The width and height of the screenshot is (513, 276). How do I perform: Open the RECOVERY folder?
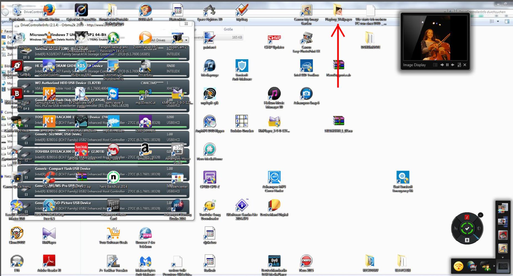tap(370, 263)
